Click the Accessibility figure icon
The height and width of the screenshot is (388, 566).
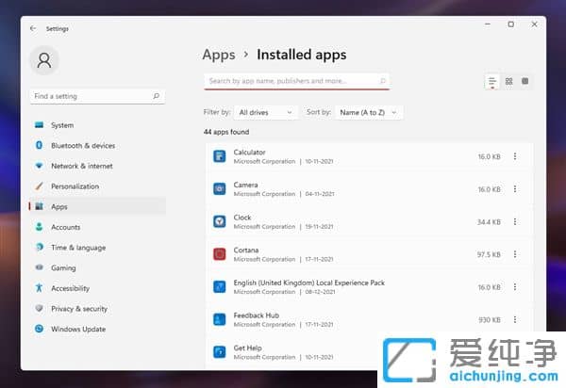[x=39, y=287]
